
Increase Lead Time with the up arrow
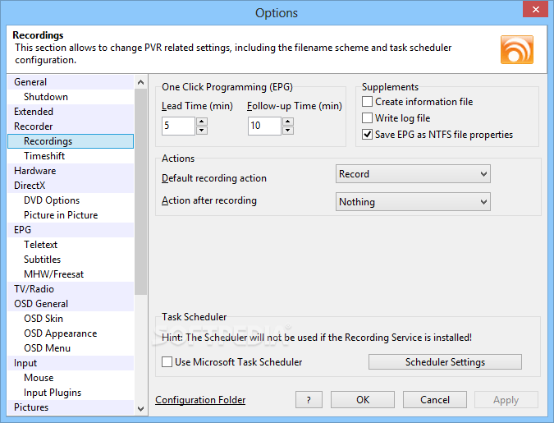click(x=202, y=122)
